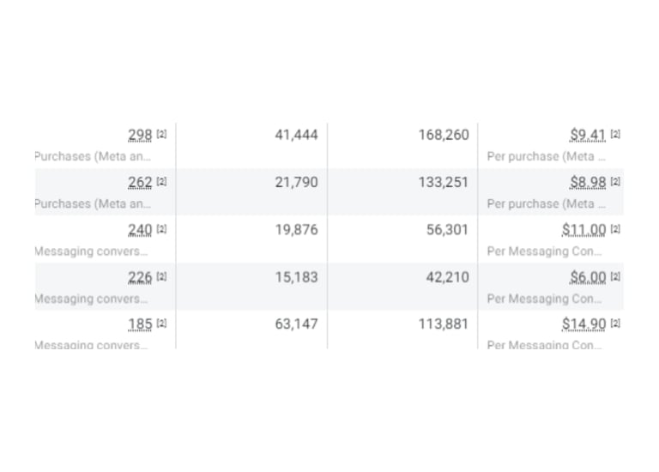The width and height of the screenshot is (659, 472).
Task: Click the [2] footnote icon beside $14.90
Action: (615, 324)
